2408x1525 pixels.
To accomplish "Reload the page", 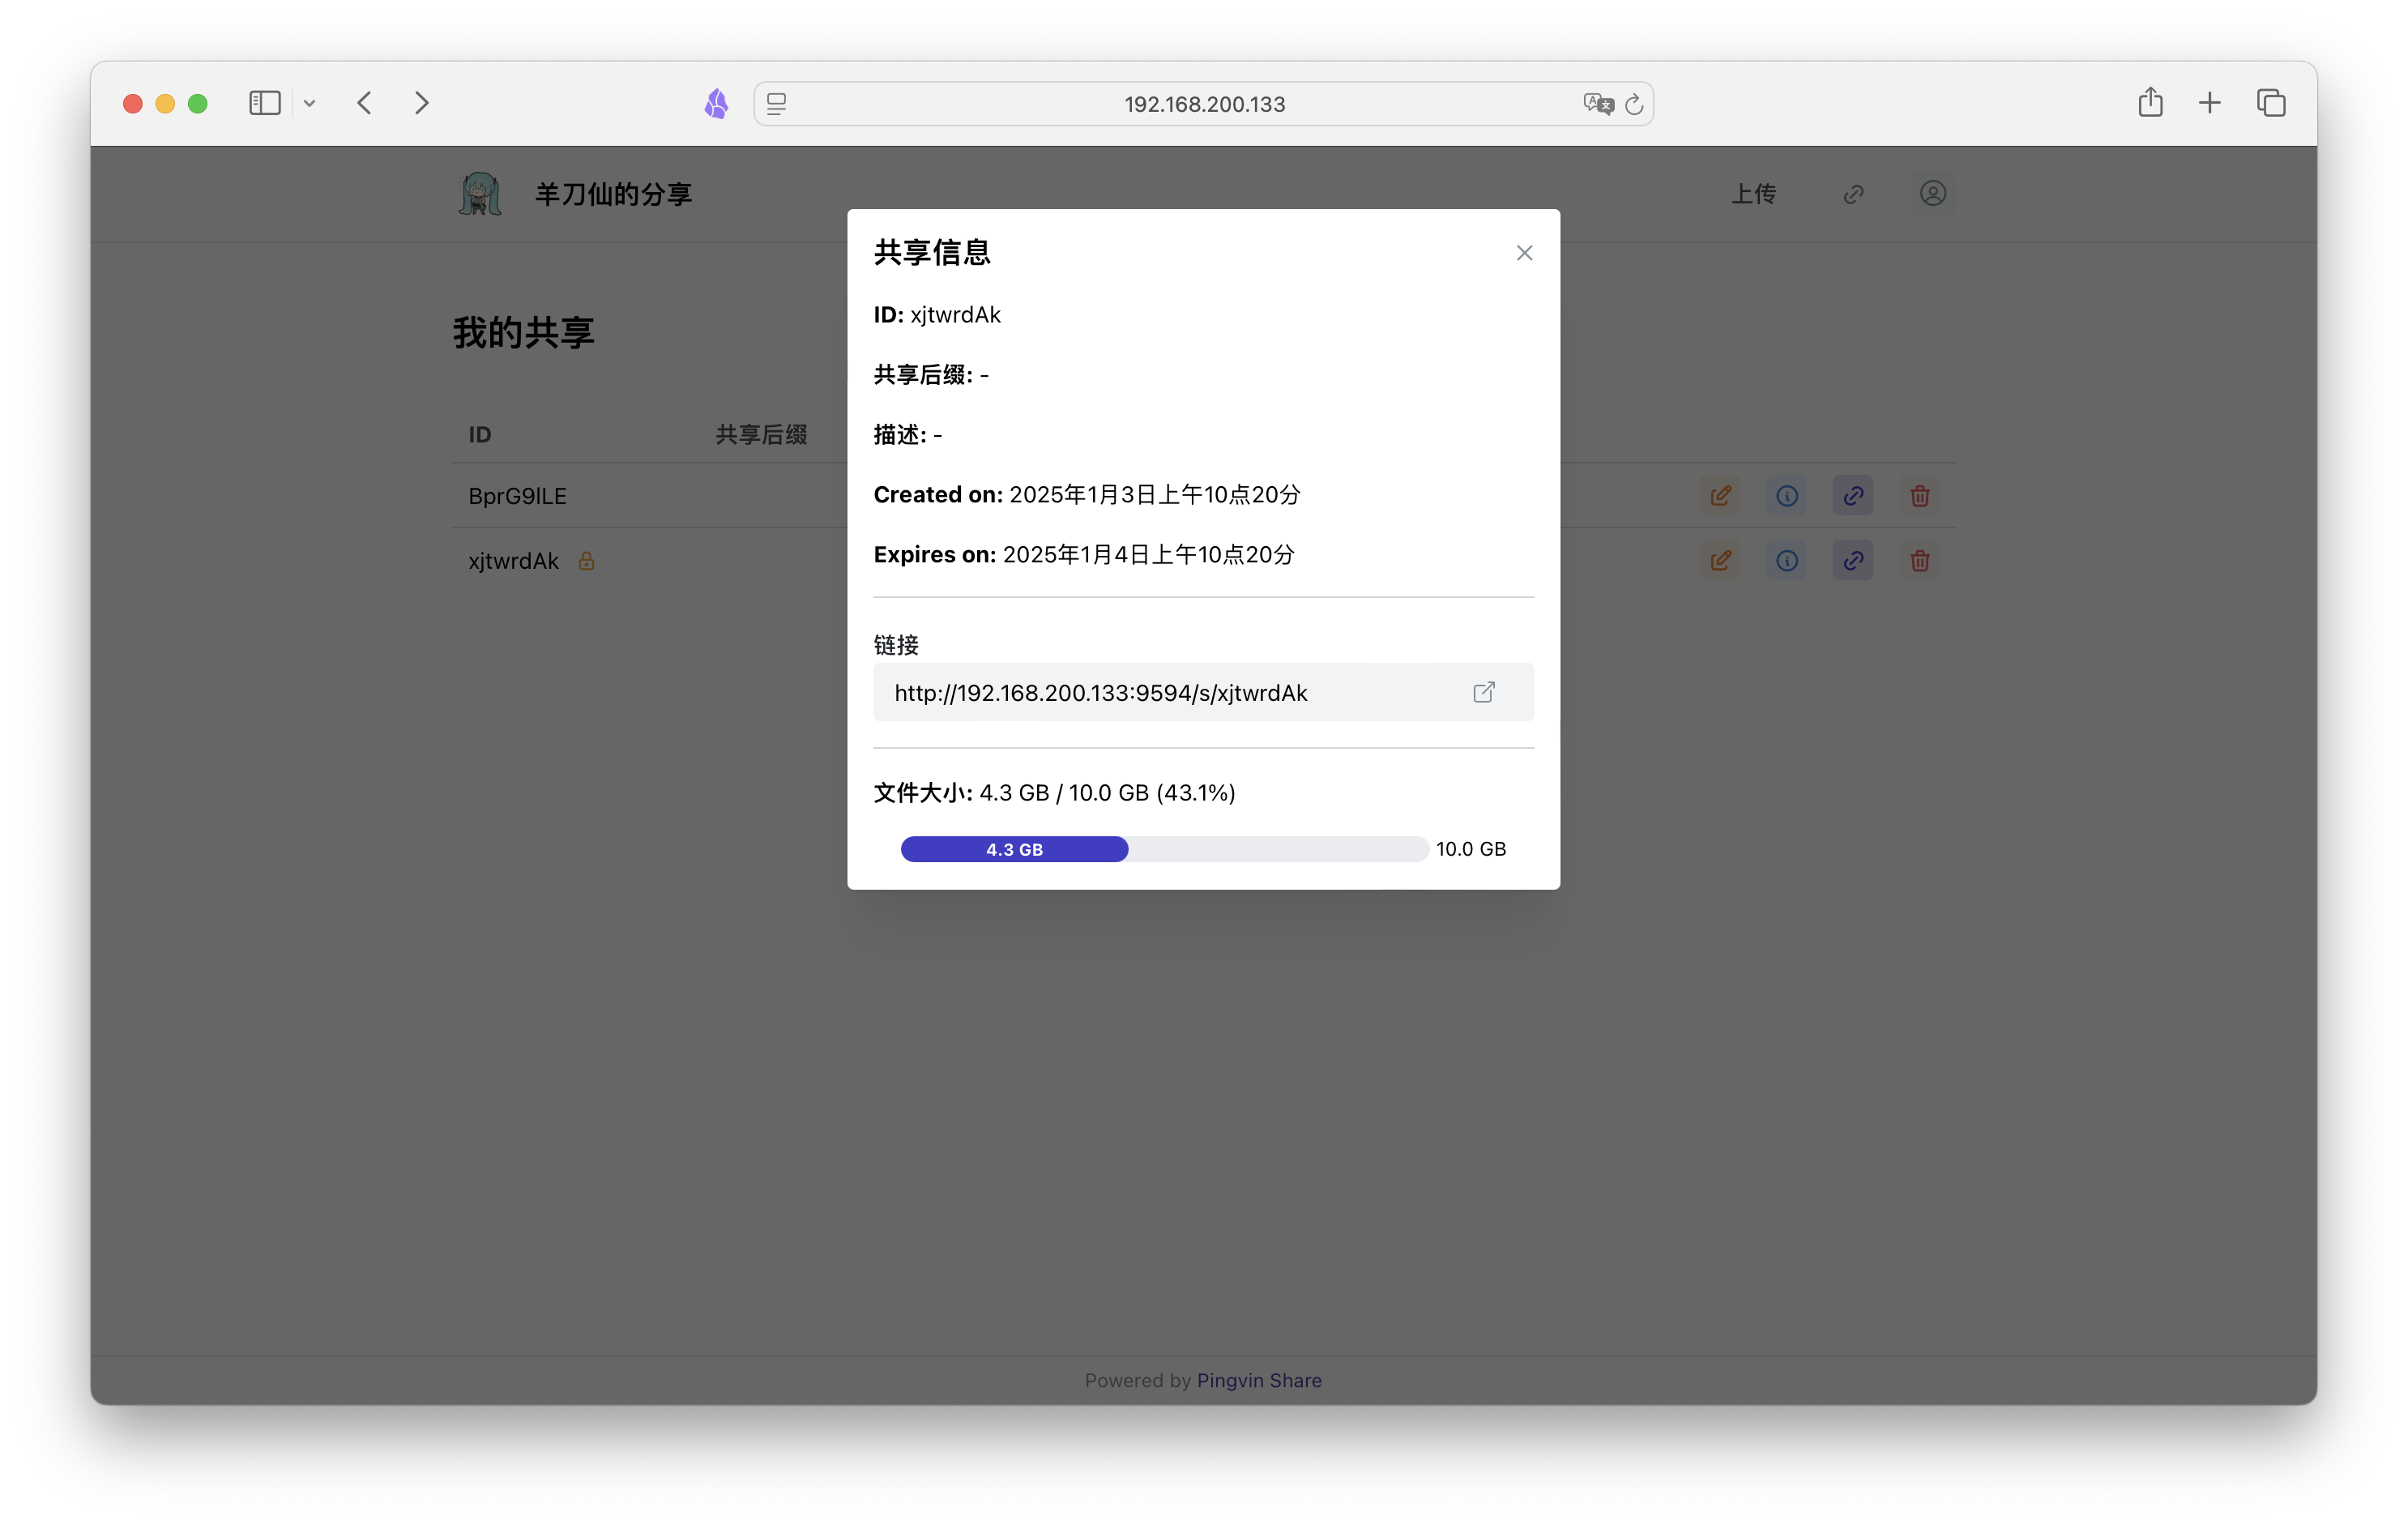I will click(1634, 104).
